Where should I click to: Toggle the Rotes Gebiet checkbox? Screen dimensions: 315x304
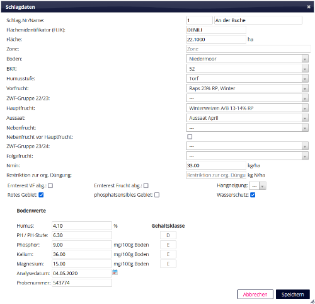(41, 195)
